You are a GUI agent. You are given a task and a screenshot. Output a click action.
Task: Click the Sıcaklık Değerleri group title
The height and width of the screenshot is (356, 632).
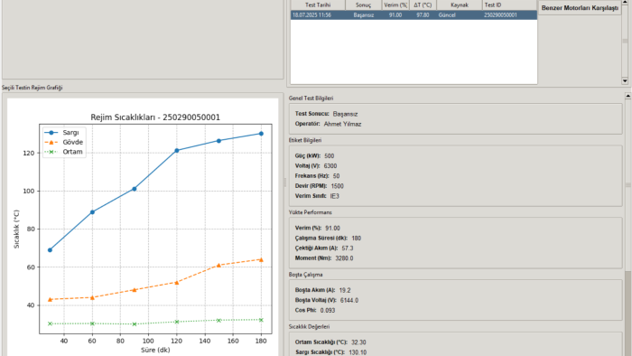pos(309,327)
